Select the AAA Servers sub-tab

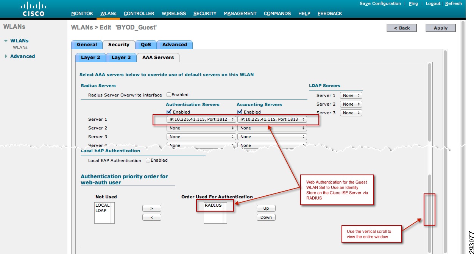[x=158, y=58]
